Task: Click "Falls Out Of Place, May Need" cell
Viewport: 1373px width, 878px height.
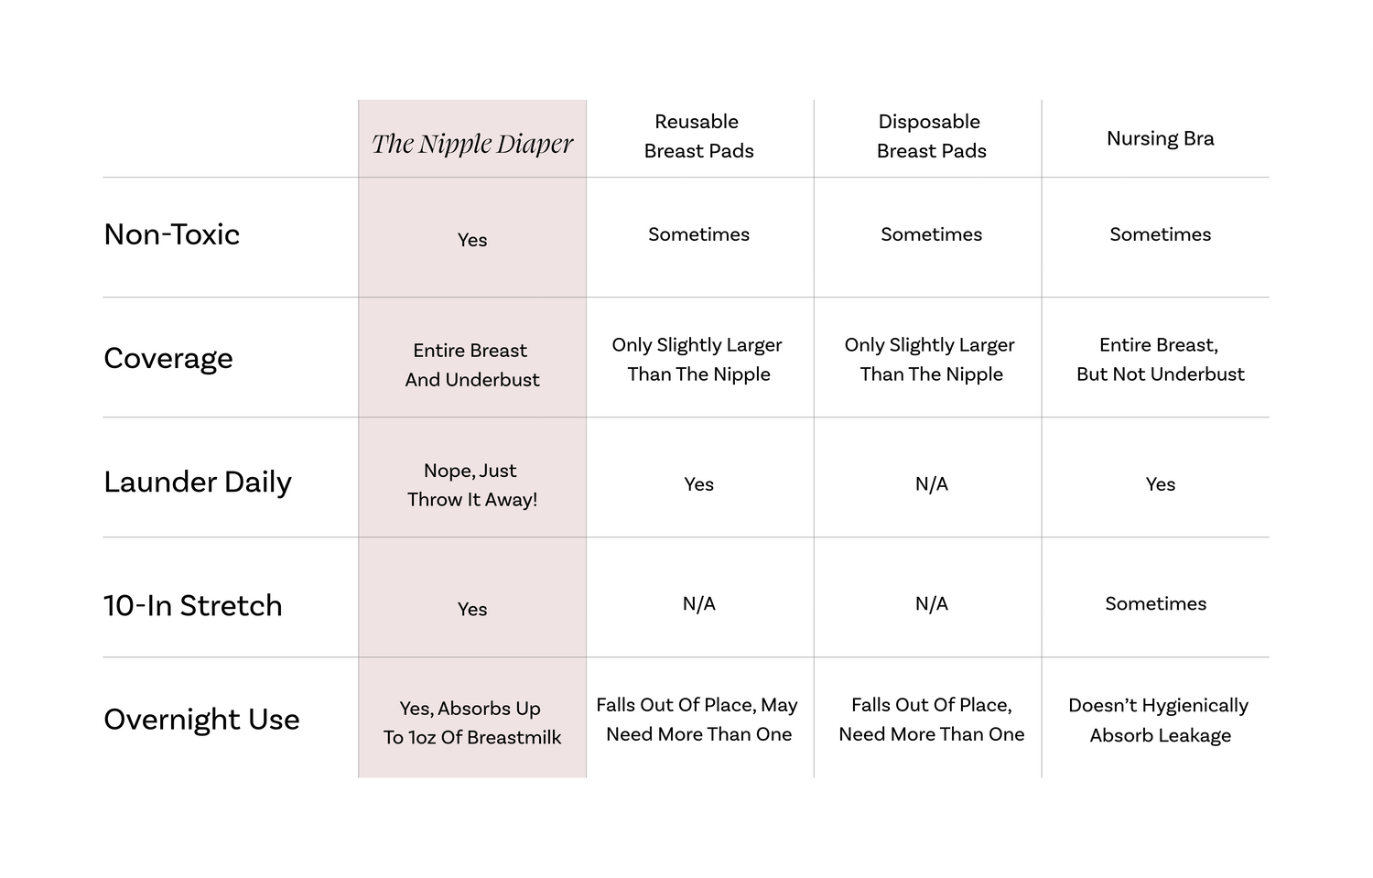Action: pyautogui.click(x=698, y=719)
